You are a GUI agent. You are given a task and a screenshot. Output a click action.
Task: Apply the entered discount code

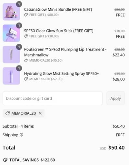pos(116,98)
